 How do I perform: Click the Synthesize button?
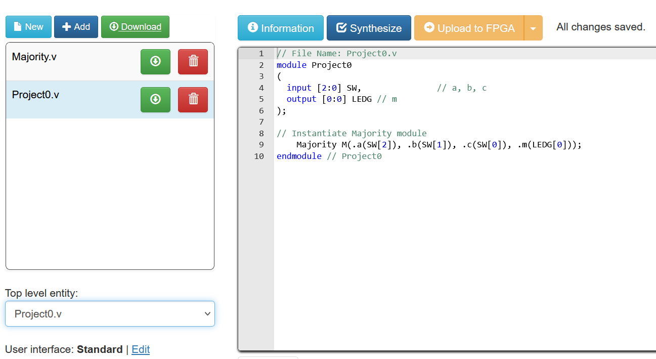tap(369, 28)
